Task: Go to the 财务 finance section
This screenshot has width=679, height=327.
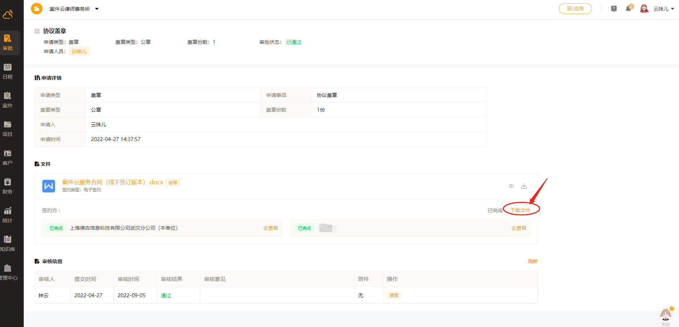Action: point(8,186)
